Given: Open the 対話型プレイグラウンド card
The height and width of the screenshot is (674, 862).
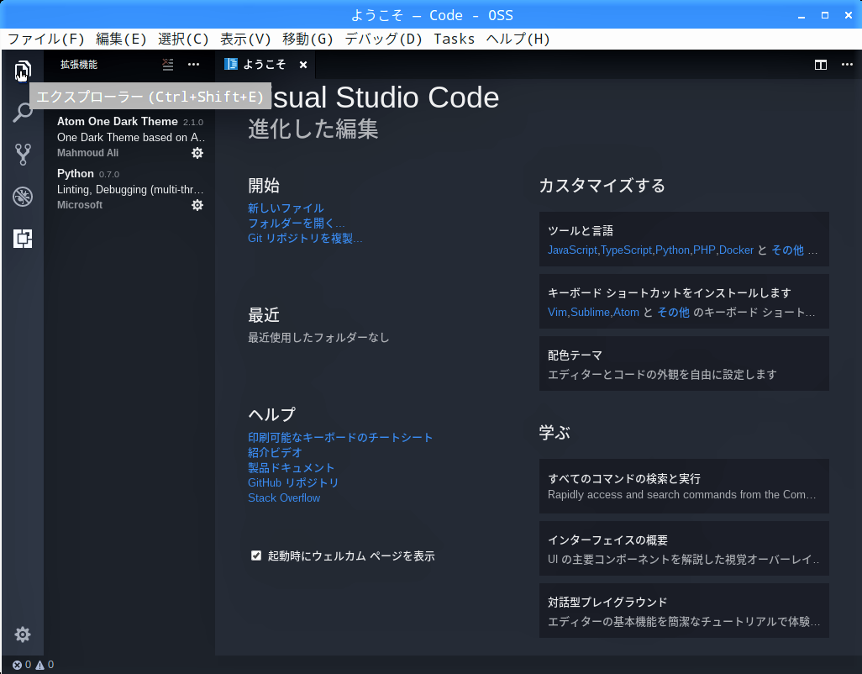Looking at the screenshot, I should (x=684, y=611).
